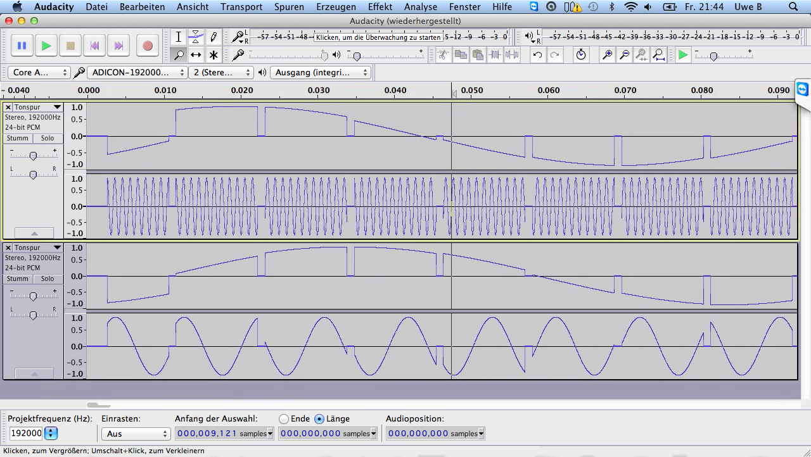Click the Wi-Fi icon in menu bar
The height and width of the screenshot is (457, 811).
[630, 7]
